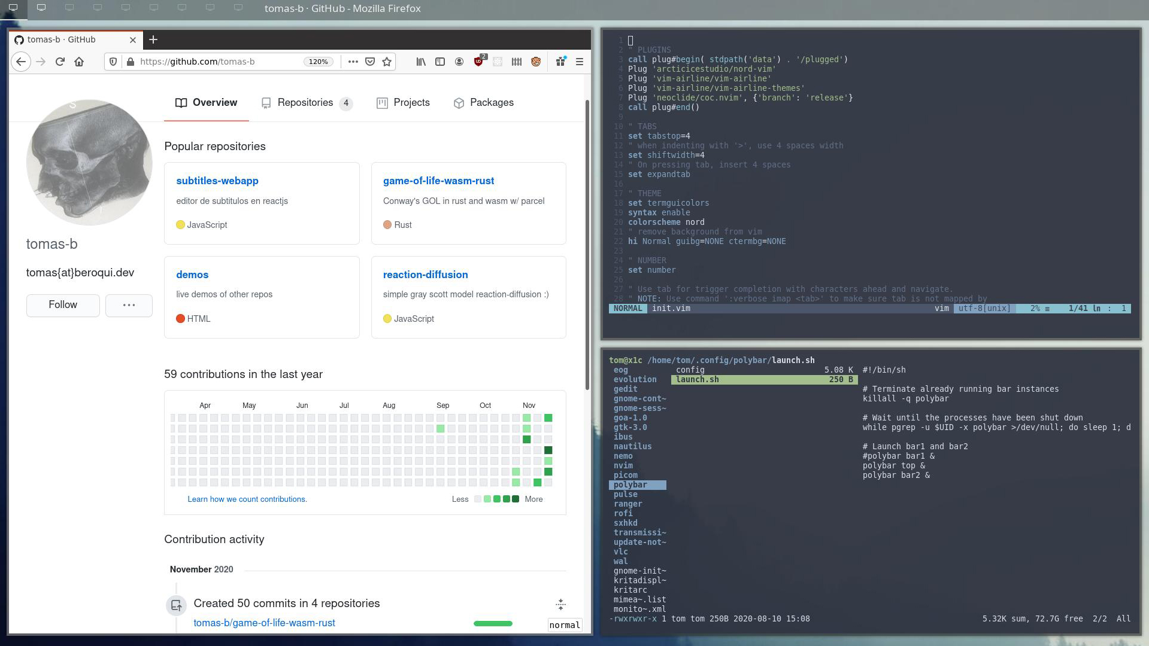Collapse the Created 50 commits activity entry
1149x646 pixels.
560,604
